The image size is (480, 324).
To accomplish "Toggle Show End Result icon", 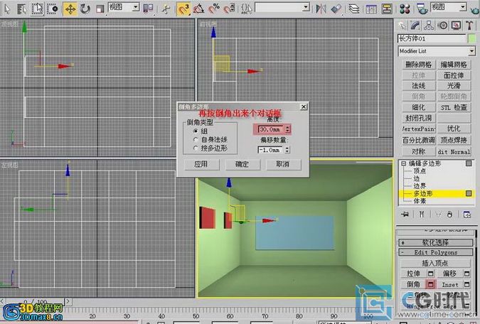I will click(422, 215).
